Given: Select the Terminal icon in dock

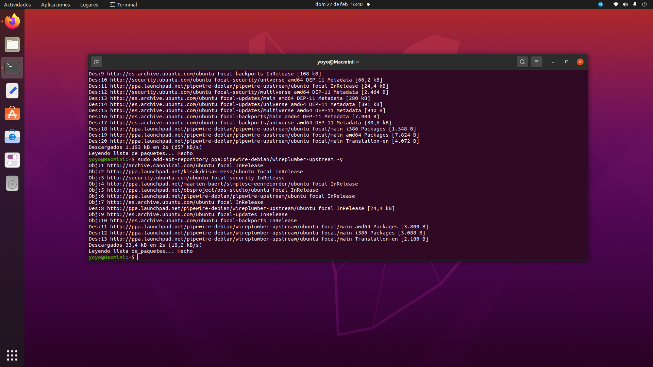Looking at the screenshot, I should pyautogui.click(x=12, y=68).
